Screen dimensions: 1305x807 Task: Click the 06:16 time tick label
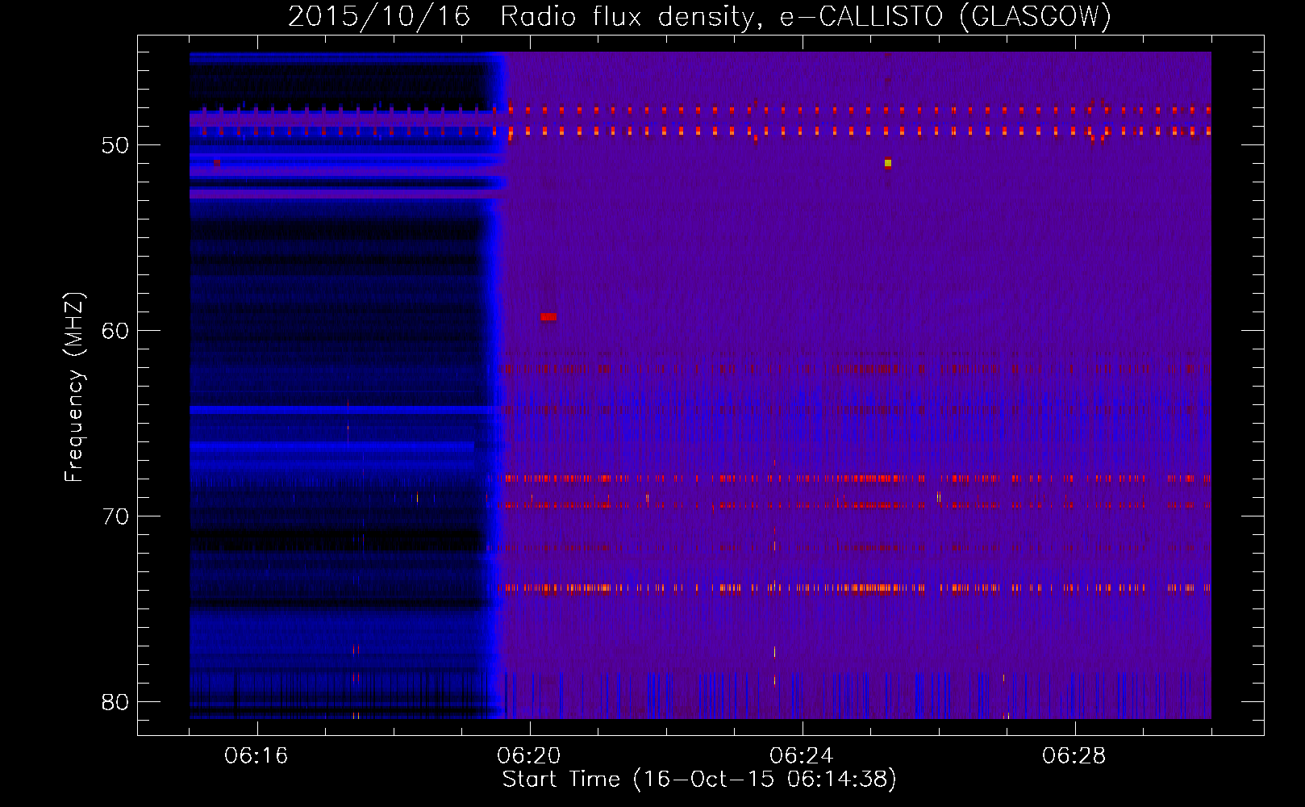(x=256, y=756)
